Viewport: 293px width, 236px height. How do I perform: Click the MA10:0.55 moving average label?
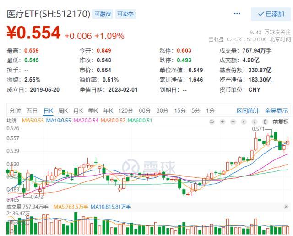click(59, 120)
